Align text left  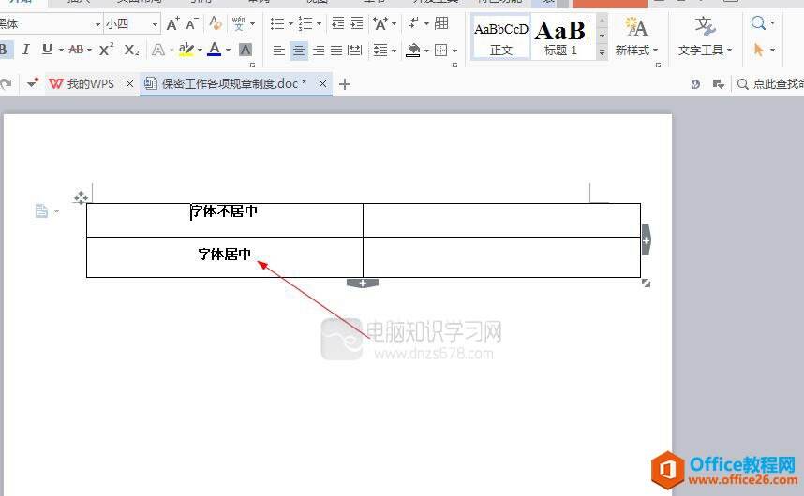[x=278, y=51]
